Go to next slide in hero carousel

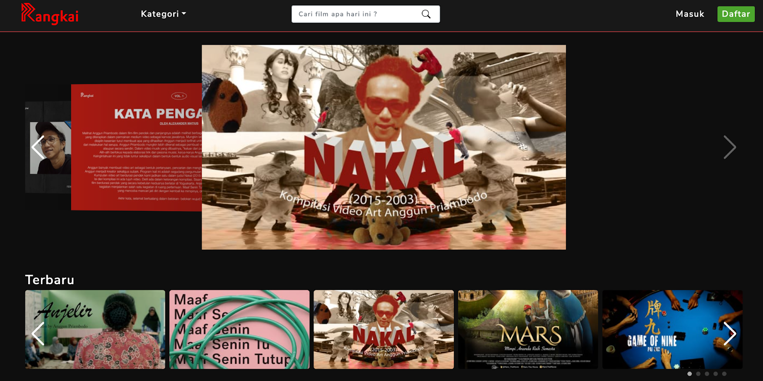[x=730, y=147]
